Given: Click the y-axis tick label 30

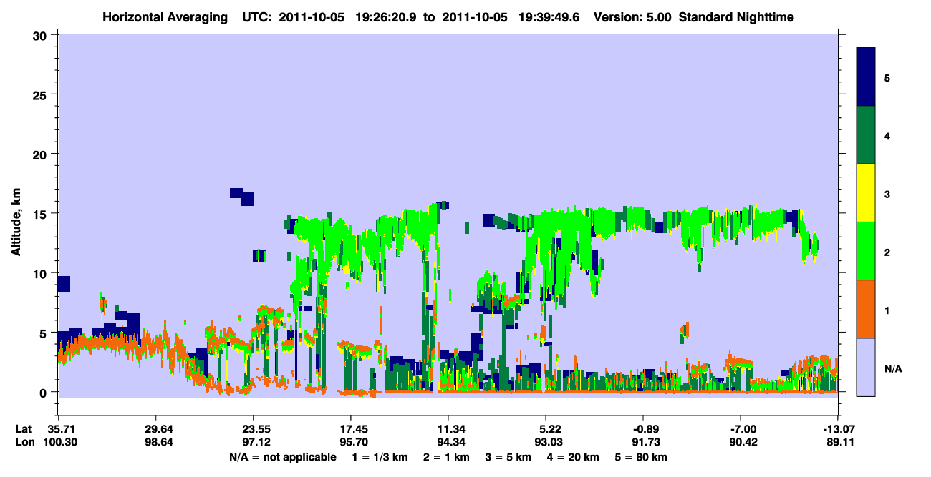Looking at the screenshot, I should (x=42, y=35).
